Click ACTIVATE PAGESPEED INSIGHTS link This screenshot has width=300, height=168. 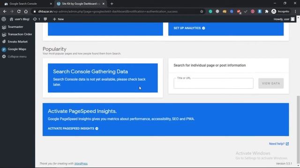click(73, 129)
